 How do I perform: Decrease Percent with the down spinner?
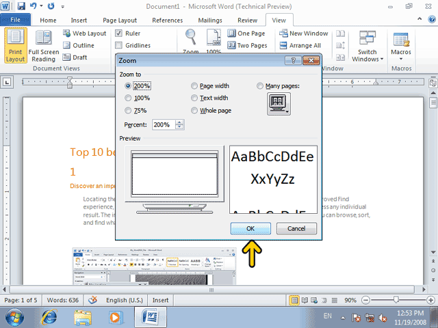[x=179, y=127]
